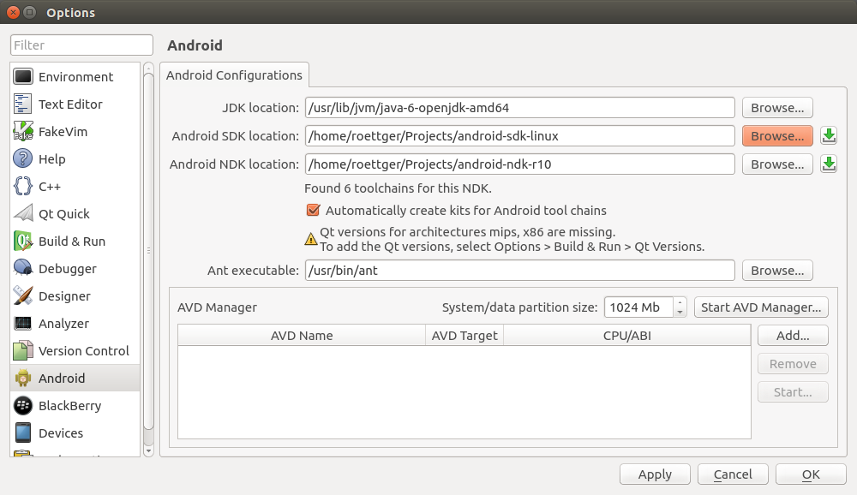This screenshot has width=857, height=495.
Task: Edit the Android SDK location field
Action: click(520, 136)
